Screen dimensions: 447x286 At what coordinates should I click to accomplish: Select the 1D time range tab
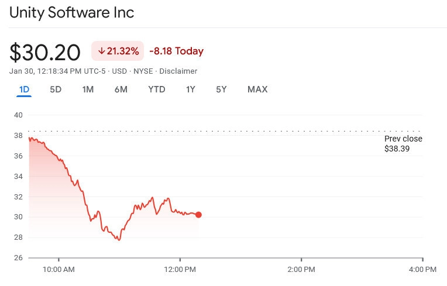[24, 89]
